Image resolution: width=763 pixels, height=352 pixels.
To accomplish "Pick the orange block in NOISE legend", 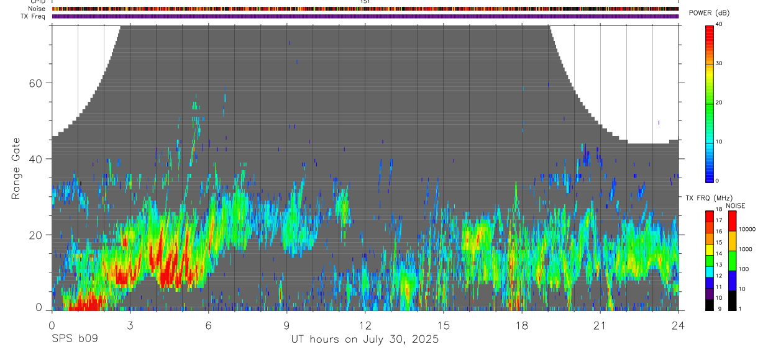I will 731,241.
